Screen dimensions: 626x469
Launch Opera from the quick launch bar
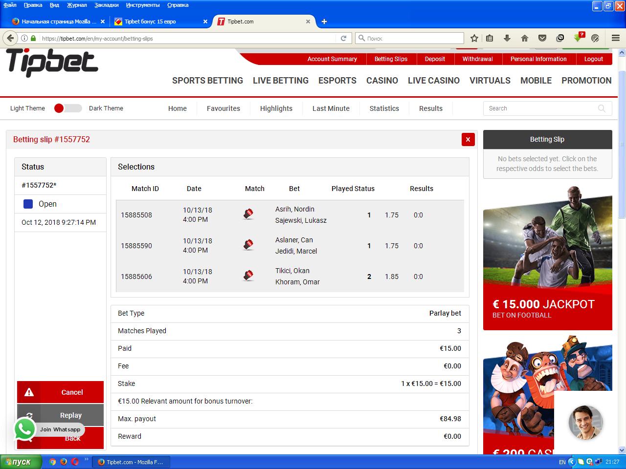(75, 462)
